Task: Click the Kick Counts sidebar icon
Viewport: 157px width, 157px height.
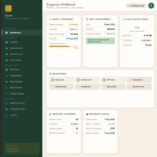Action: coord(7,60)
